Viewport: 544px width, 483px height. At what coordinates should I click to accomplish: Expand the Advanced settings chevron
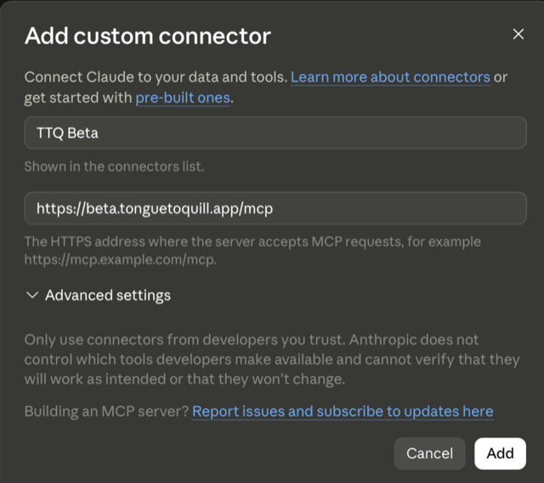coord(32,295)
